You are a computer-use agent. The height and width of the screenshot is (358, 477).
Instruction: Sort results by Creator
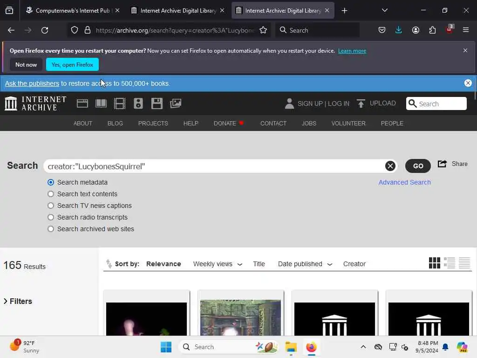(354, 264)
